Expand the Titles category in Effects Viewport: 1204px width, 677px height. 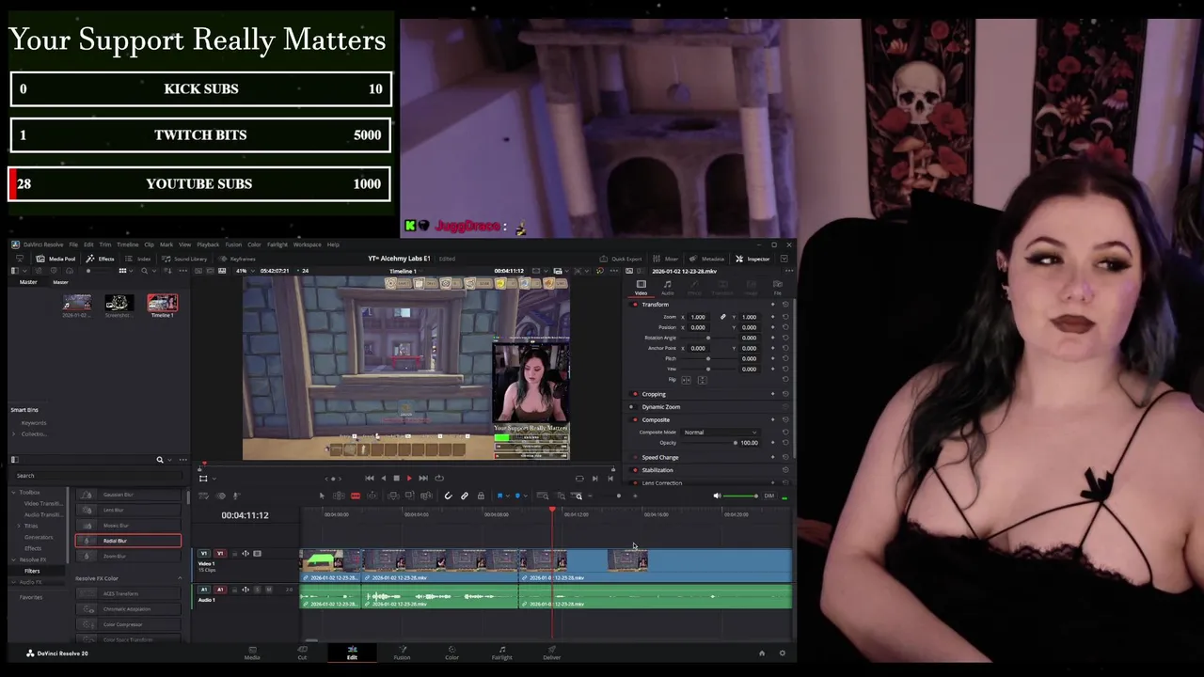click(x=21, y=526)
